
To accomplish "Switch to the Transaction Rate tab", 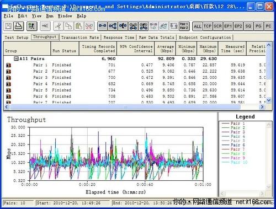I will pos(80,37).
